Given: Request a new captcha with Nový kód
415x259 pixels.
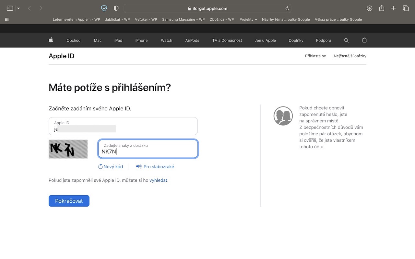Looking at the screenshot, I should pyautogui.click(x=111, y=167).
